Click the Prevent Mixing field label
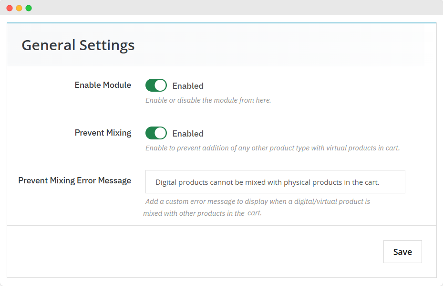443x286 pixels. (x=103, y=133)
